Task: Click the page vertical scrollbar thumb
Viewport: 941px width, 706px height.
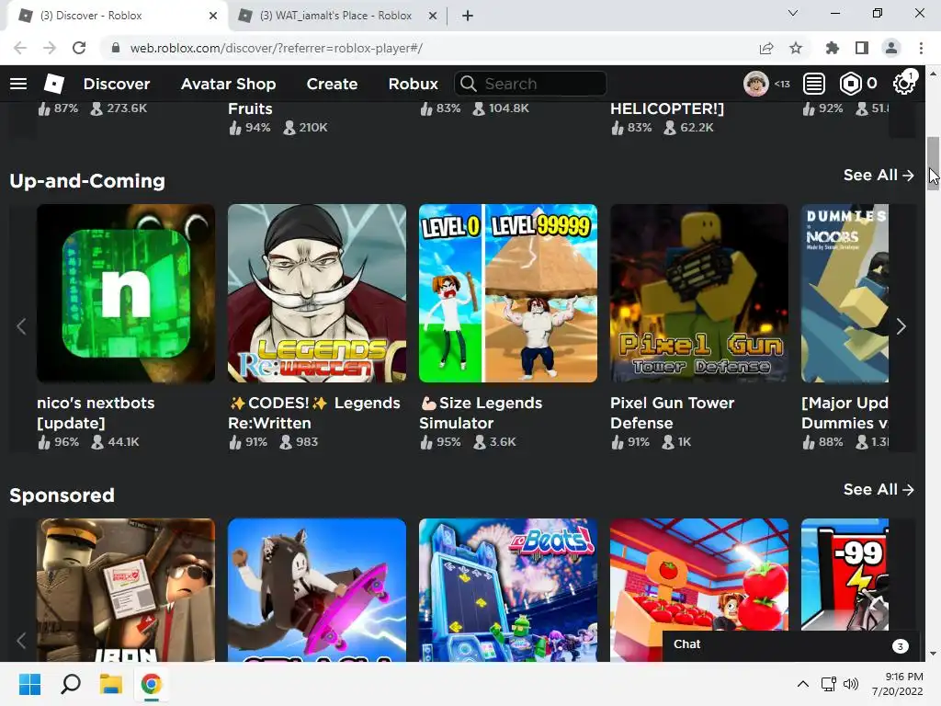Action: click(933, 164)
